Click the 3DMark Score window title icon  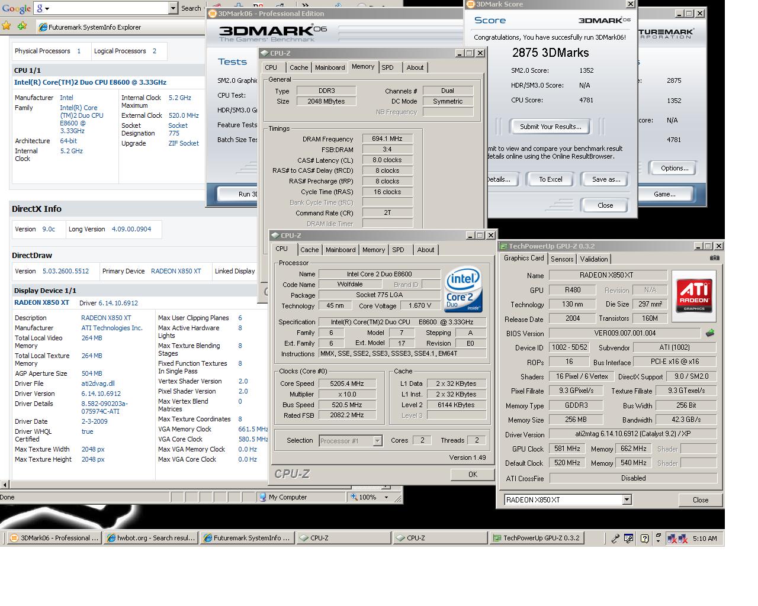point(471,4)
